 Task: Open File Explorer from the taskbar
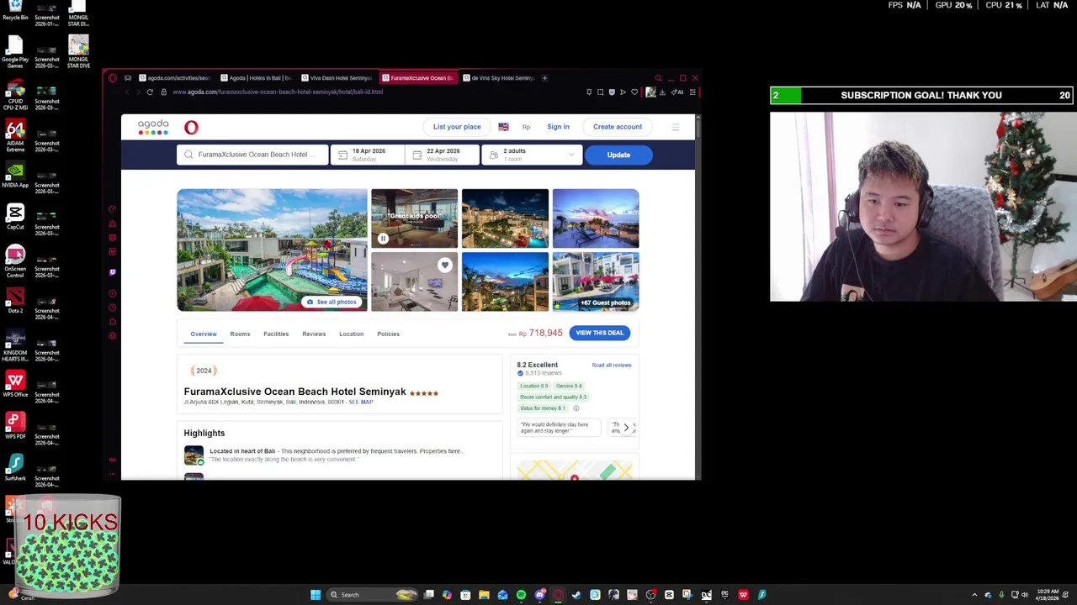(484, 595)
